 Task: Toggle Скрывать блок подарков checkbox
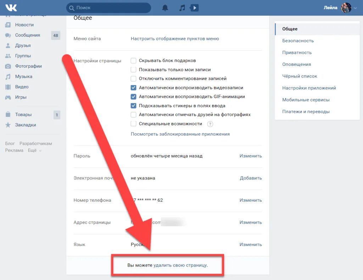[x=133, y=61]
